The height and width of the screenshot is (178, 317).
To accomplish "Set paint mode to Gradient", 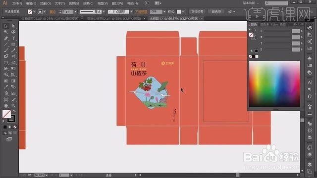I will 10,127.
